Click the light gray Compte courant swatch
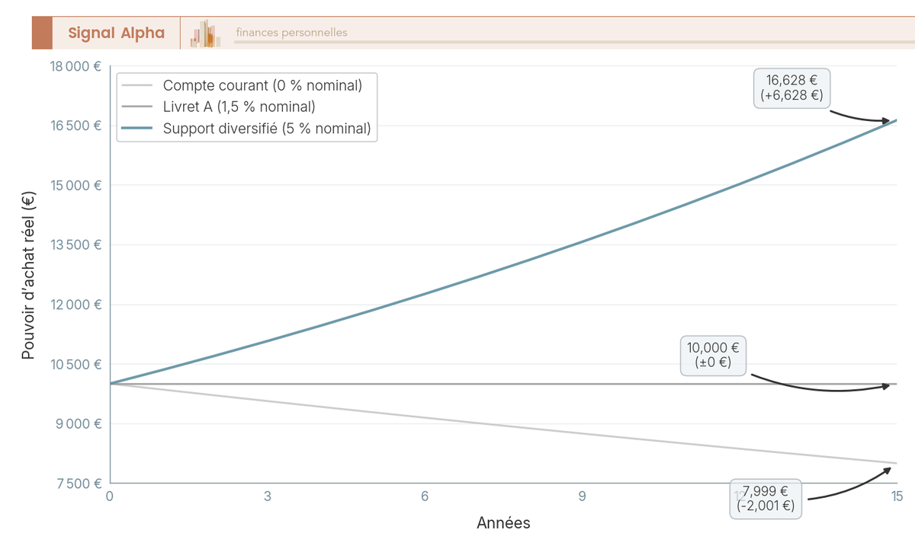This screenshot has width=915, height=549. click(137, 85)
